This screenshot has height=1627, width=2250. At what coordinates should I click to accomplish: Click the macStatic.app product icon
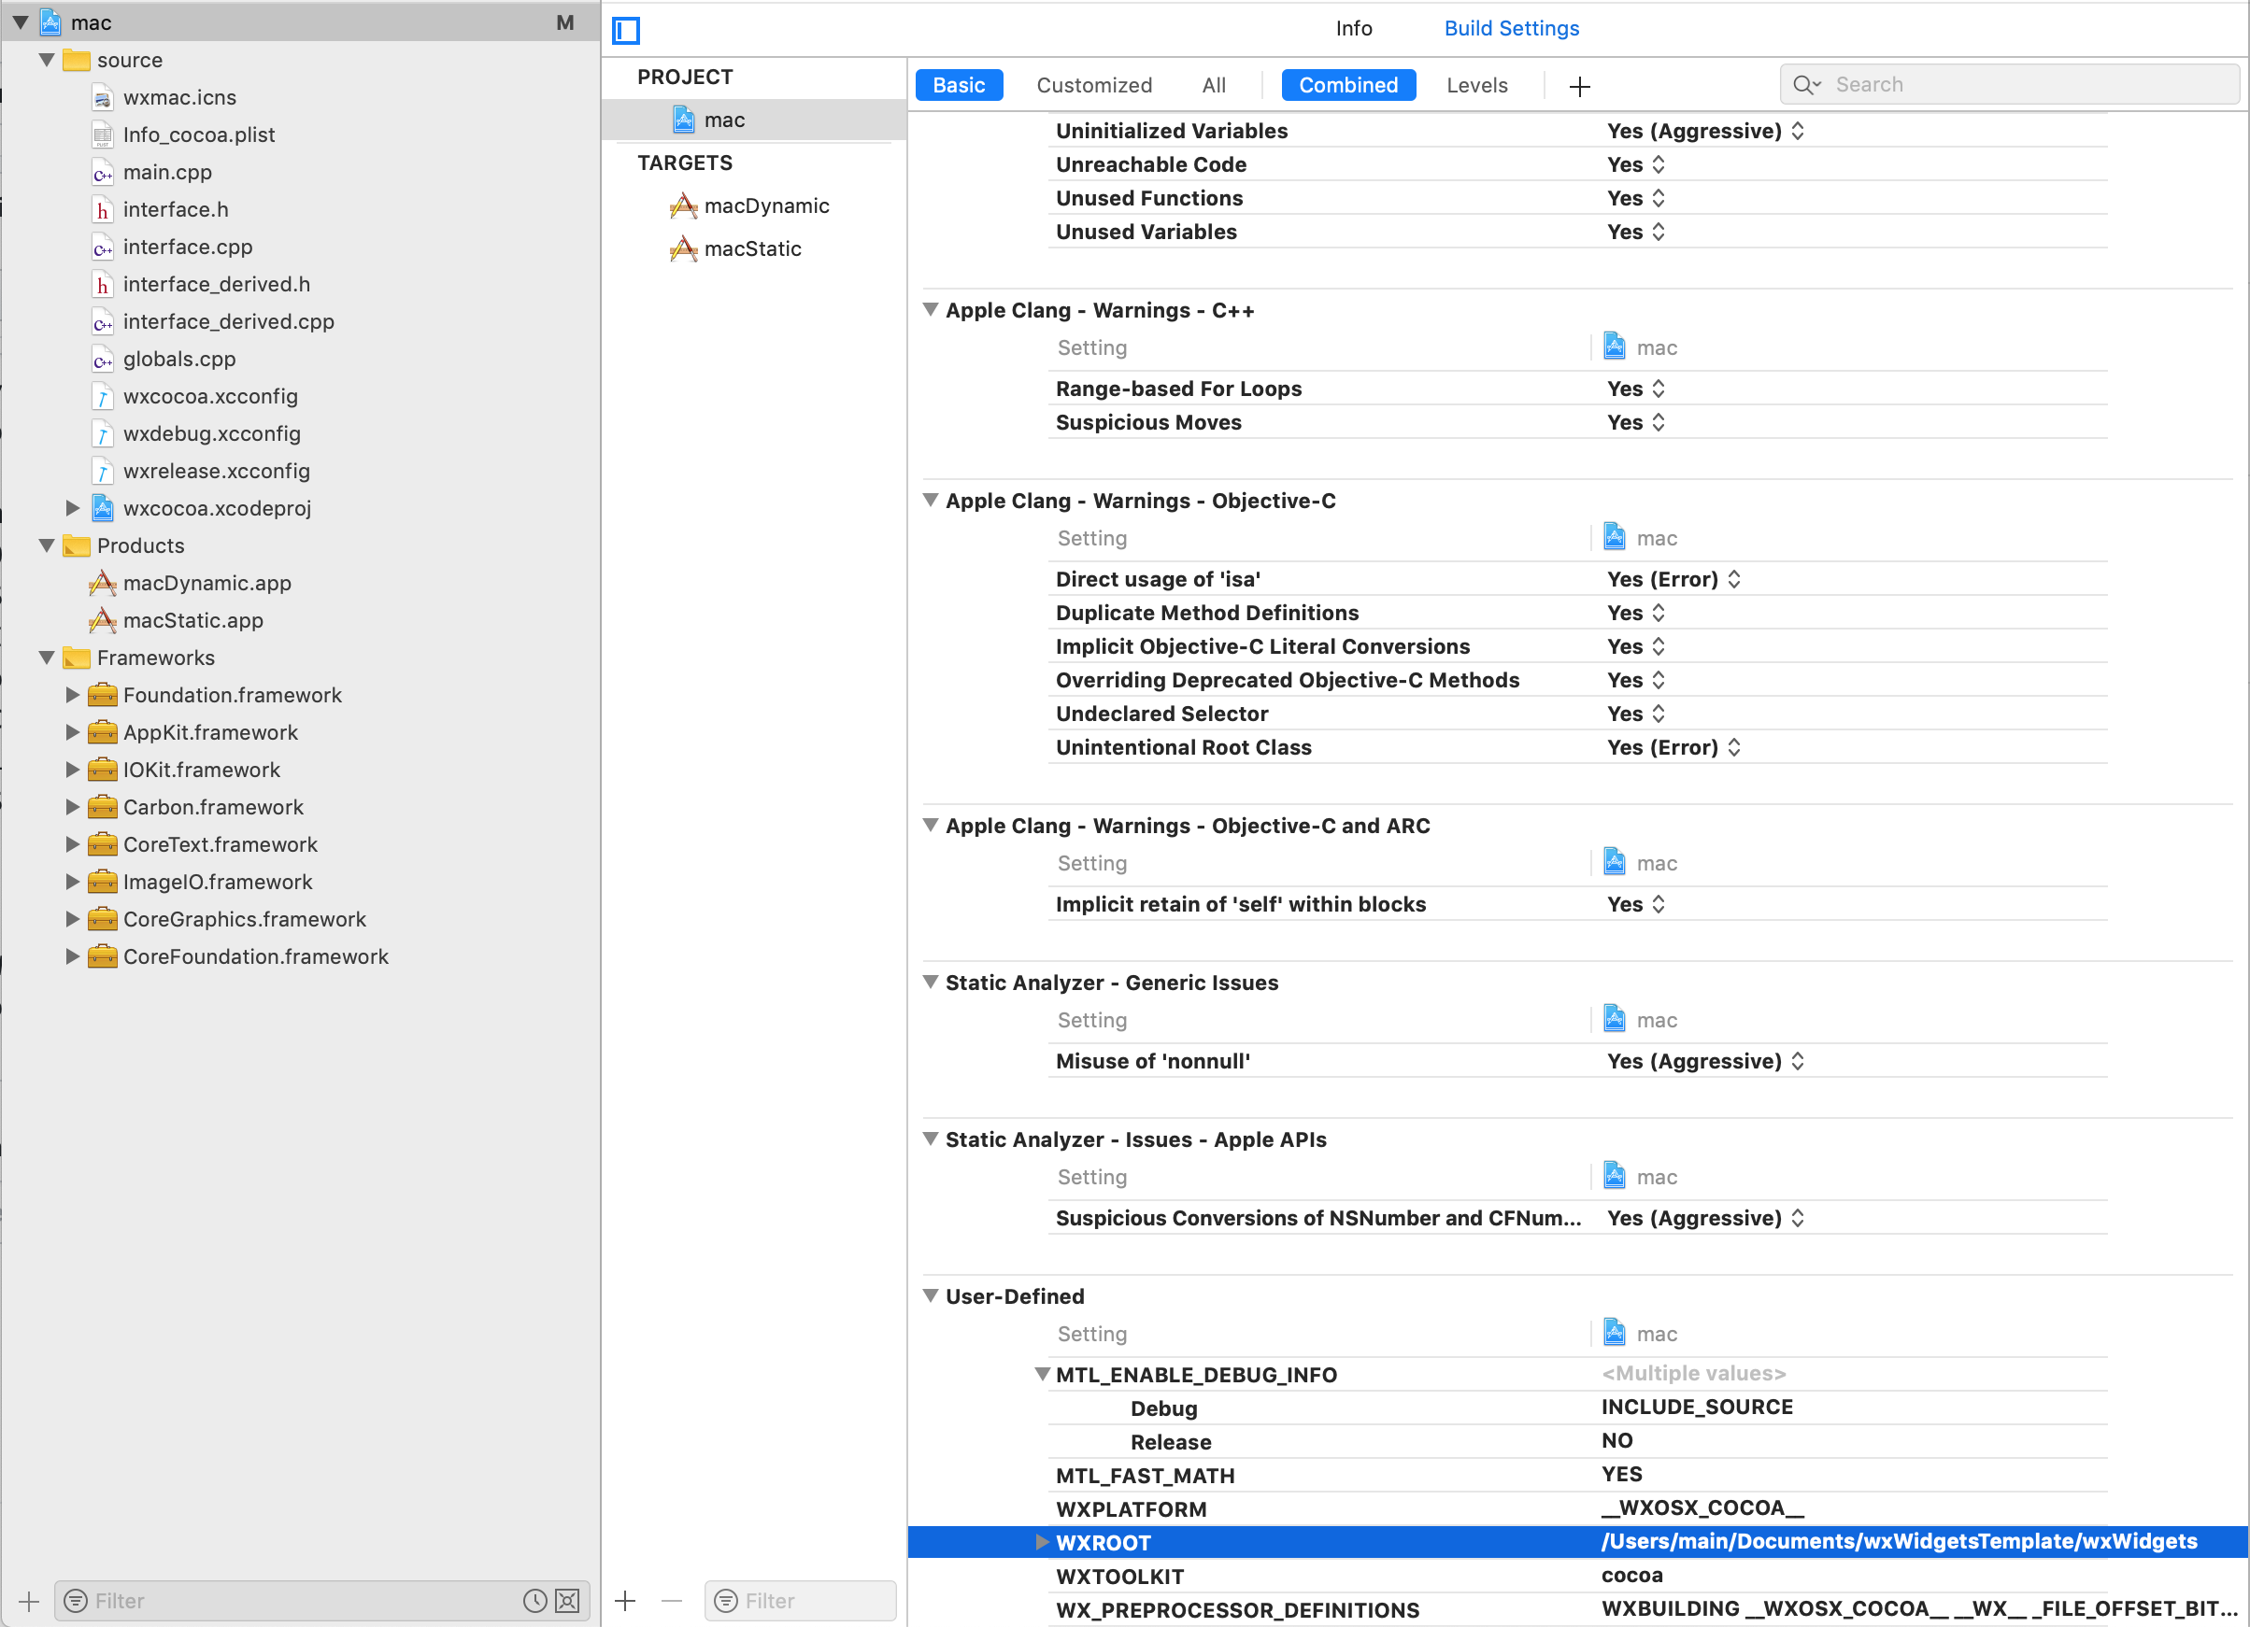102,621
